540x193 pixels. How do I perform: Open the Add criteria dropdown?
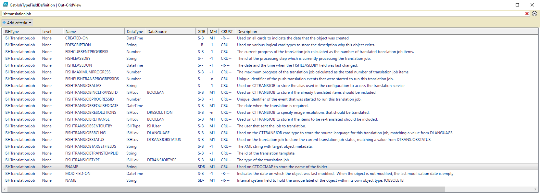[17, 23]
